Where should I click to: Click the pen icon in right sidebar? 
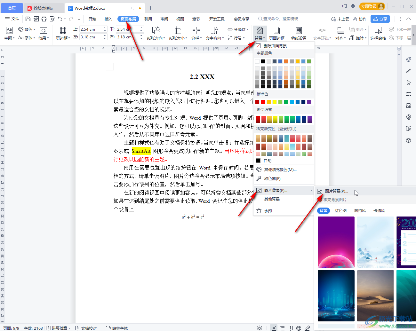[x=409, y=71]
